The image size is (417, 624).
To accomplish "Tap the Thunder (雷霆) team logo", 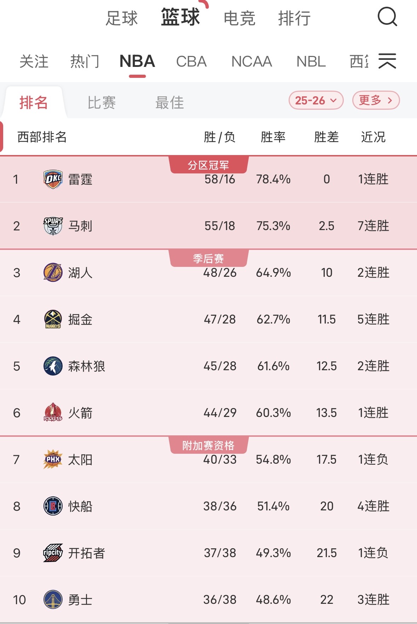I will click(x=53, y=179).
